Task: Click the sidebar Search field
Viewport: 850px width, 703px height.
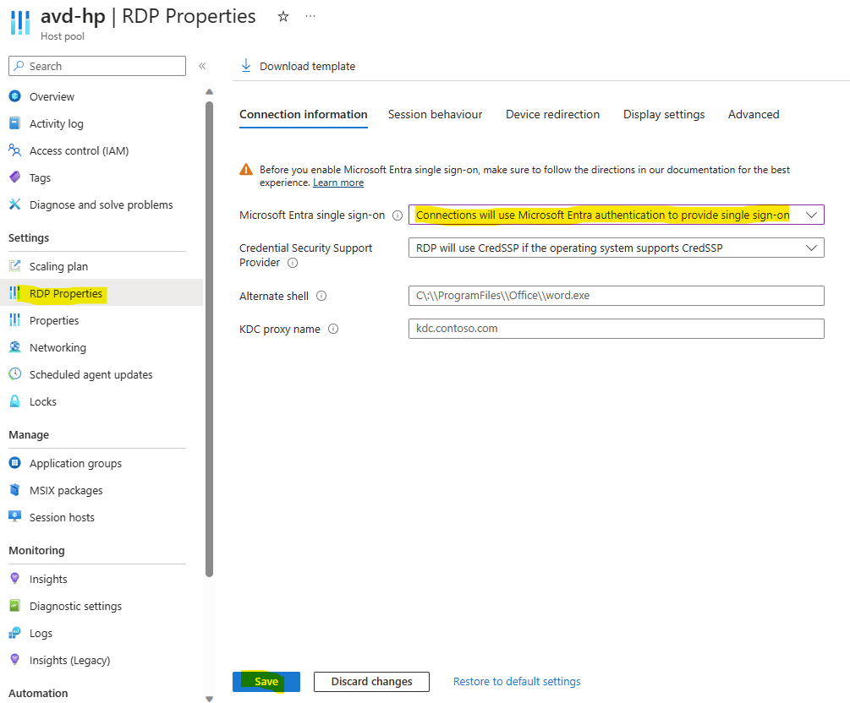Action: [97, 66]
